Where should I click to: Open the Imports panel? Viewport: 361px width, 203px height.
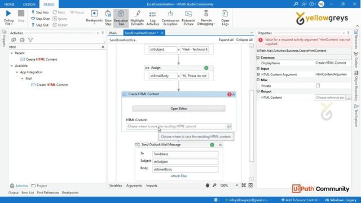click(152, 186)
